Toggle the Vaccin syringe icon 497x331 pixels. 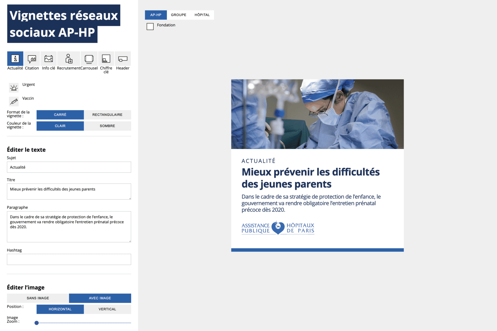pyautogui.click(x=14, y=101)
